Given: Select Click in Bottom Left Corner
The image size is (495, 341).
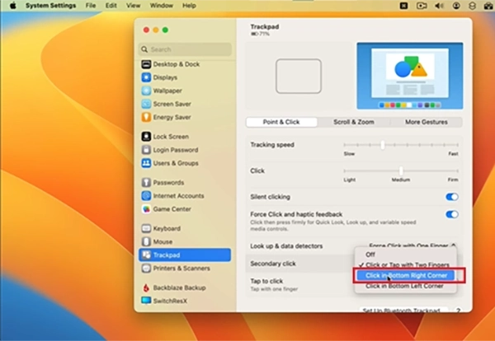Looking at the screenshot, I should tap(405, 286).
